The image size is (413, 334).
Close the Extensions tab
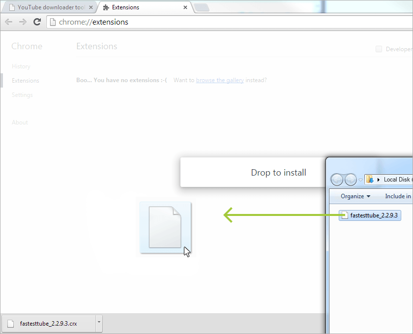coord(185,7)
